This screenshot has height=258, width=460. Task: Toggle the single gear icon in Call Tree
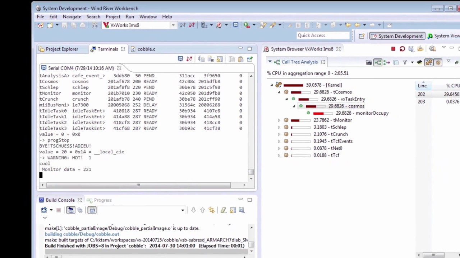pyautogui.click(x=438, y=62)
